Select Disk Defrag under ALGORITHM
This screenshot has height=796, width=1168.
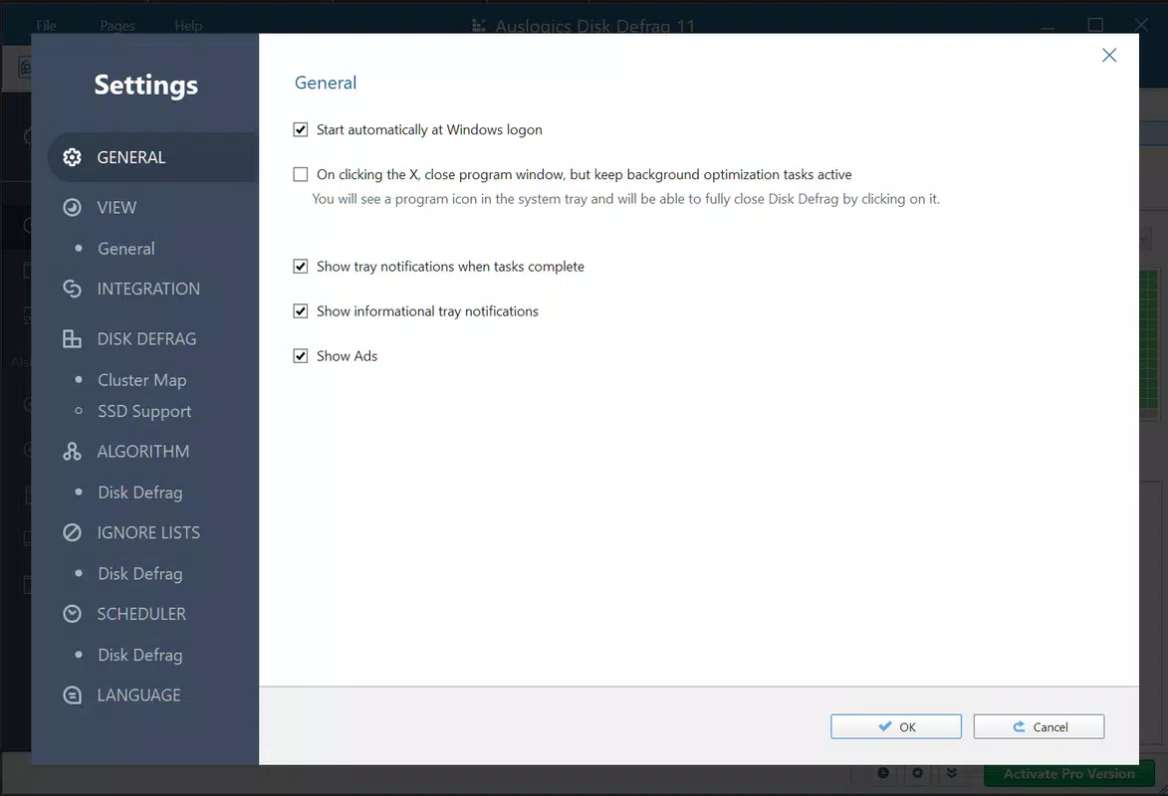tap(140, 493)
